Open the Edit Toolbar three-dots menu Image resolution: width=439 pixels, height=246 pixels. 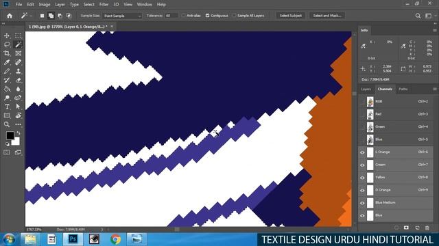[19, 124]
